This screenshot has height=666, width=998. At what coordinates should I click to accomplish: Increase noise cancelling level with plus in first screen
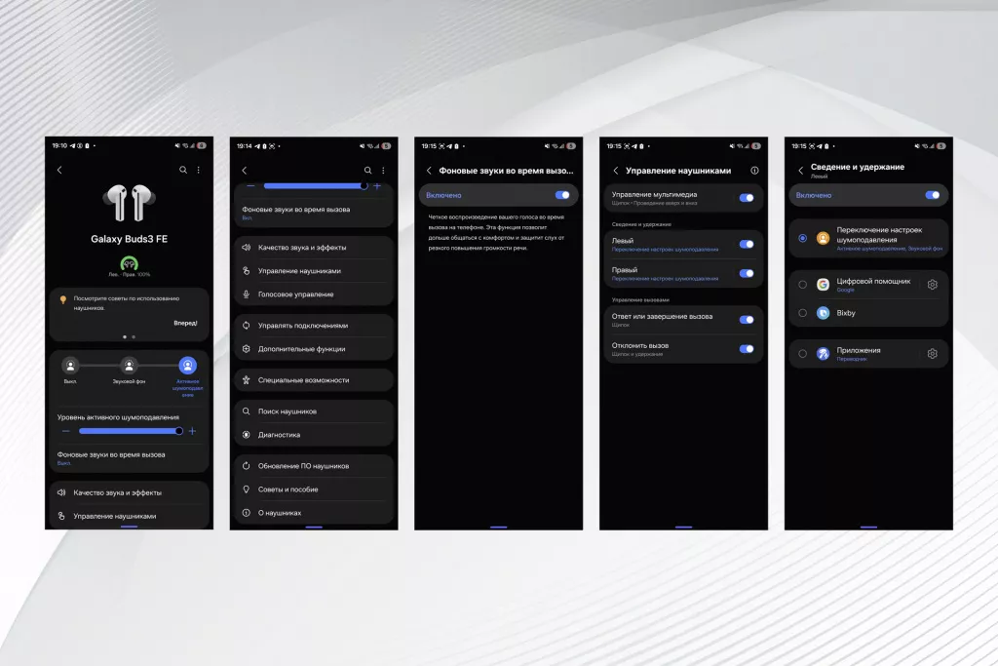tap(192, 431)
